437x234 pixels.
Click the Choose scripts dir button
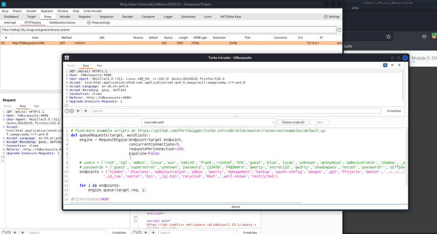tap(293, 122)
